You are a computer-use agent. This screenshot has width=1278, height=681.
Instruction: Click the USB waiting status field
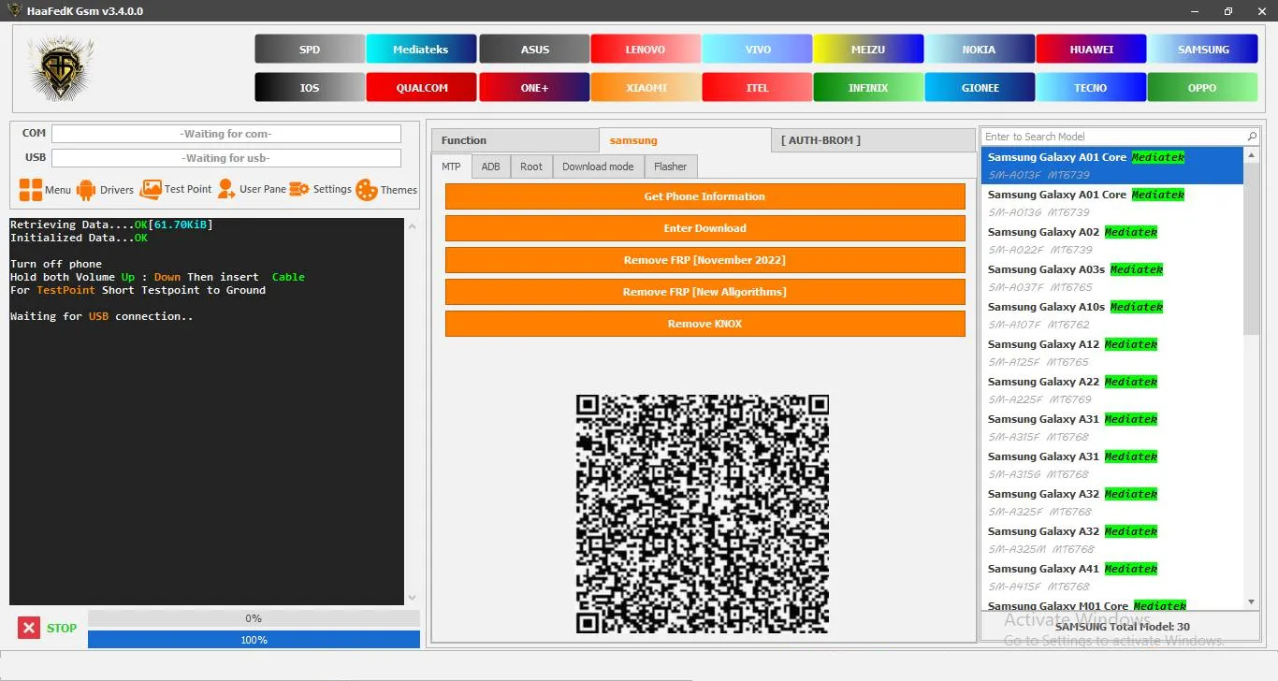[x=226, y=158]
